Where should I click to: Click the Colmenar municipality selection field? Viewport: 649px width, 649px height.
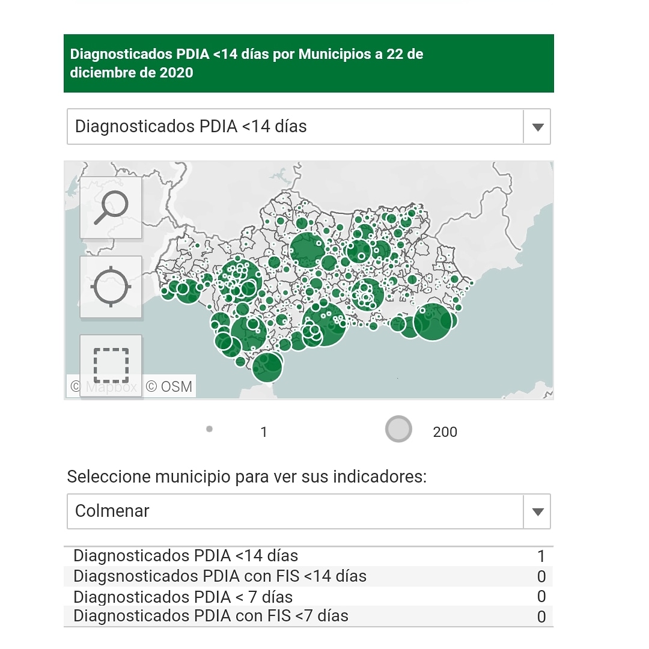[309, 511]
